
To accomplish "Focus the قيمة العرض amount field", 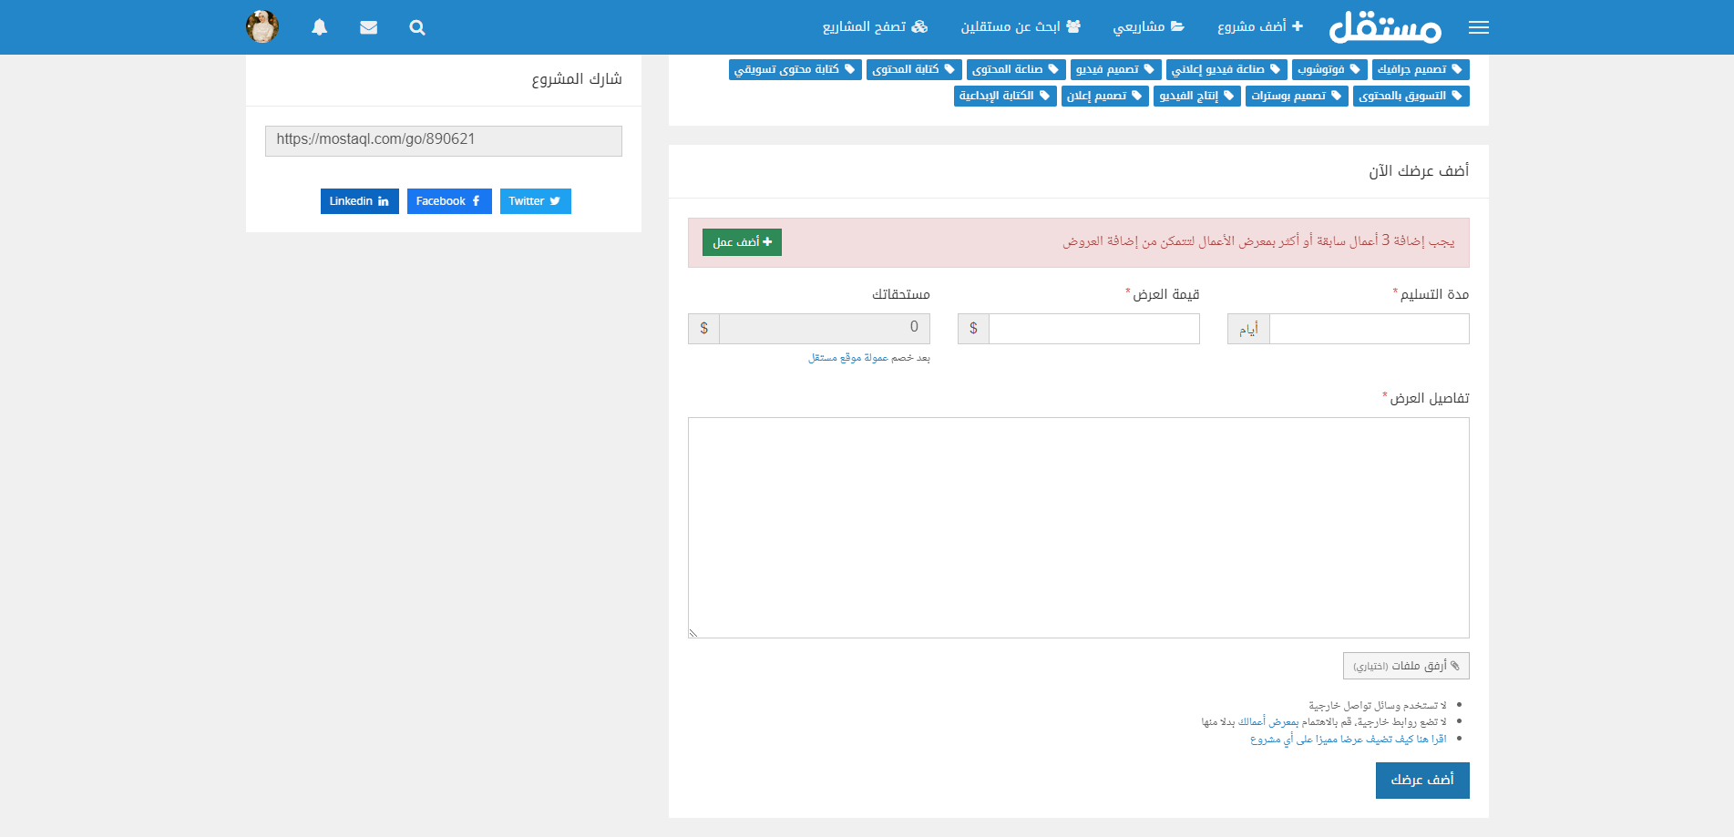I will (1094, 329).
